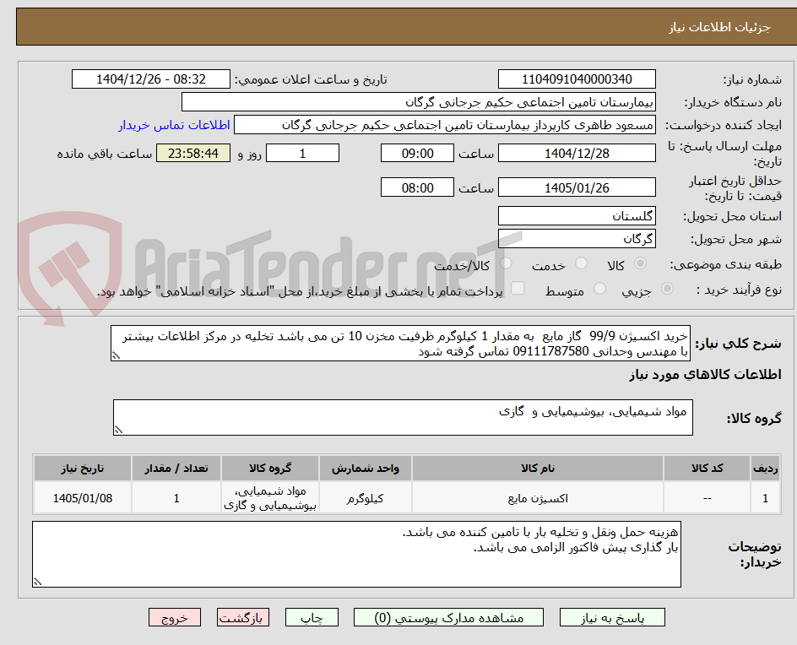The width and height of the screenshot is (797, 645).
Task: Click the buyer notes resize handle
Action: click(x=38, y=582)
